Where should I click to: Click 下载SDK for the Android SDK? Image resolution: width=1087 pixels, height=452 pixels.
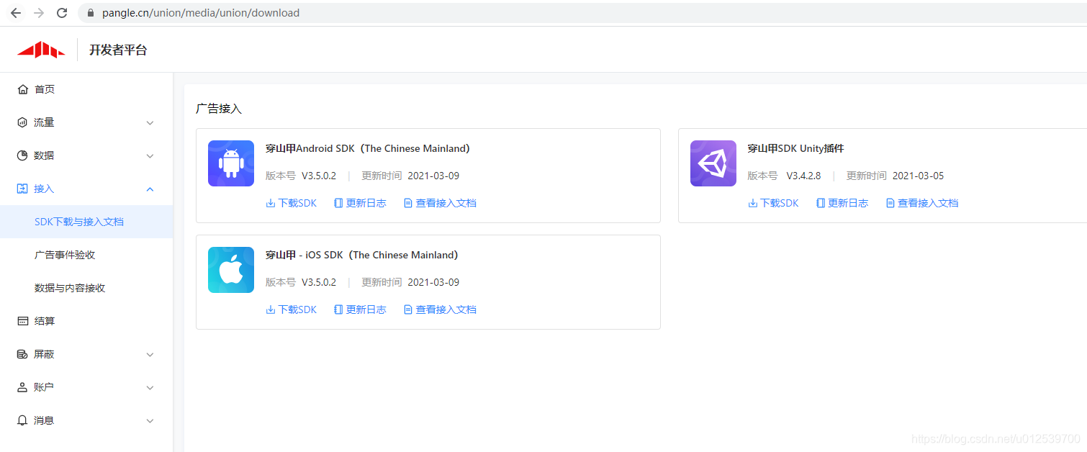(x=291, y=202)
